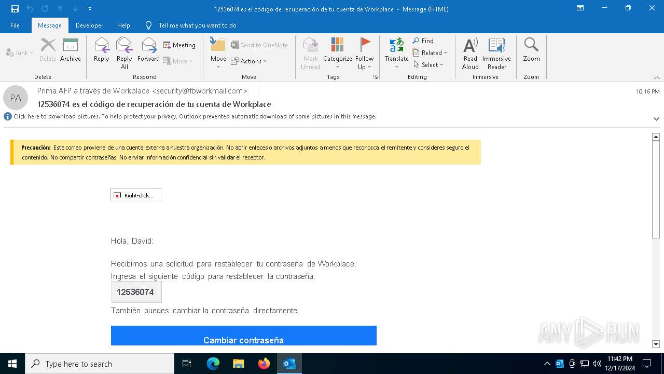Screen dimensions: 664x374
Task: Click Send to OneNote
Action: click(x=259, y=45)
